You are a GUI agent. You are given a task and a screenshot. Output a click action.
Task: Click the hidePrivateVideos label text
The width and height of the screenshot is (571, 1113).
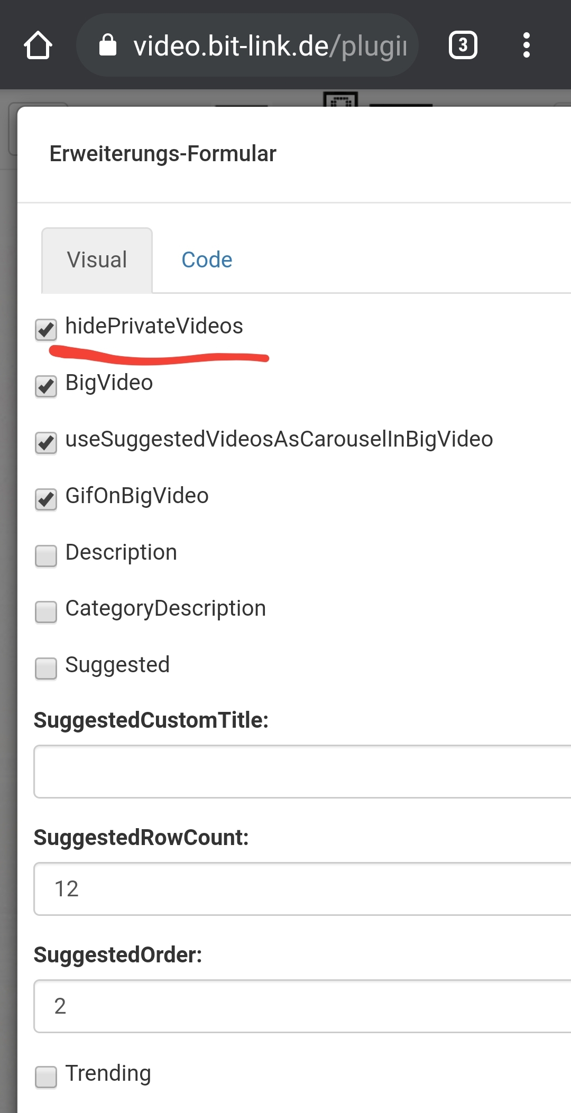click(154, 326)
